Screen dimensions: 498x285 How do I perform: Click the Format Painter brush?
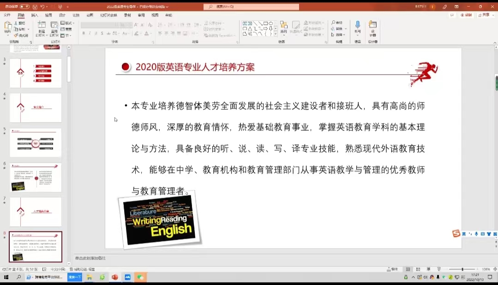point(21,35)
